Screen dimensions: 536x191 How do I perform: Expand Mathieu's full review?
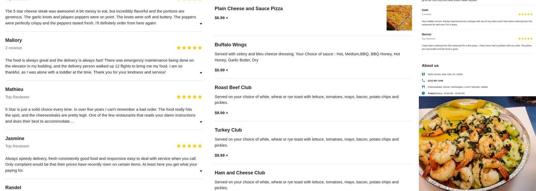click(201, 122)
